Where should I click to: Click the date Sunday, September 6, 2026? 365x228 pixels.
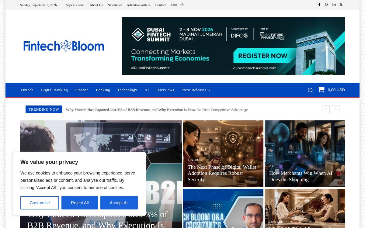coord(38,5)
